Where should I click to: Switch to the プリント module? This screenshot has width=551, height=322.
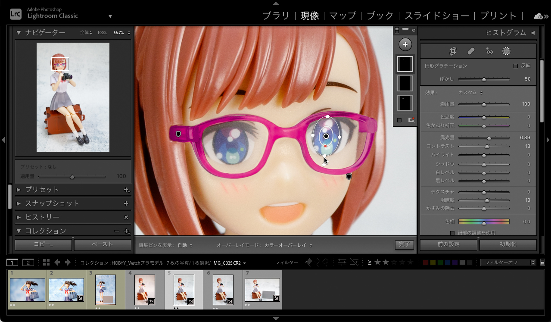498,16
